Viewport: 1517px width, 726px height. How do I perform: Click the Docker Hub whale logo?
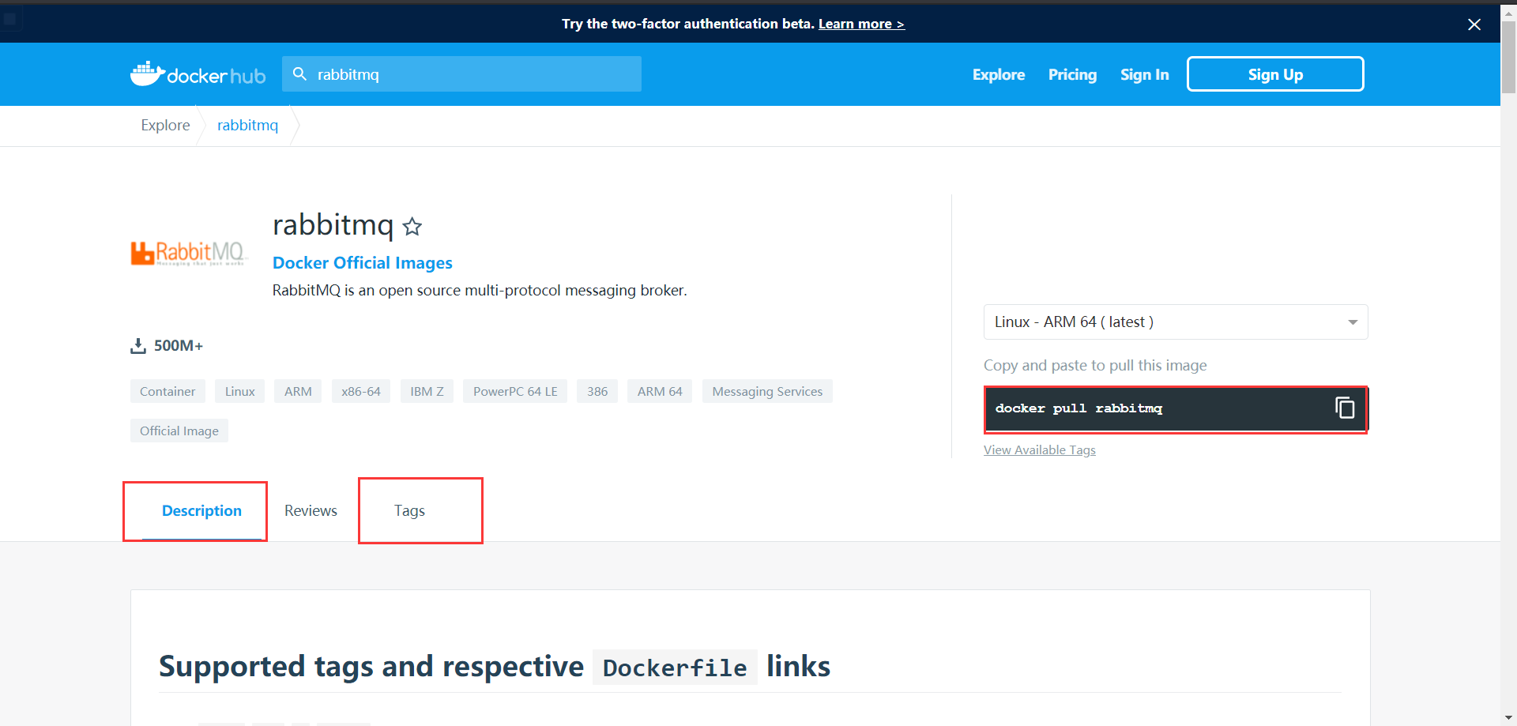tap(198, 74)
